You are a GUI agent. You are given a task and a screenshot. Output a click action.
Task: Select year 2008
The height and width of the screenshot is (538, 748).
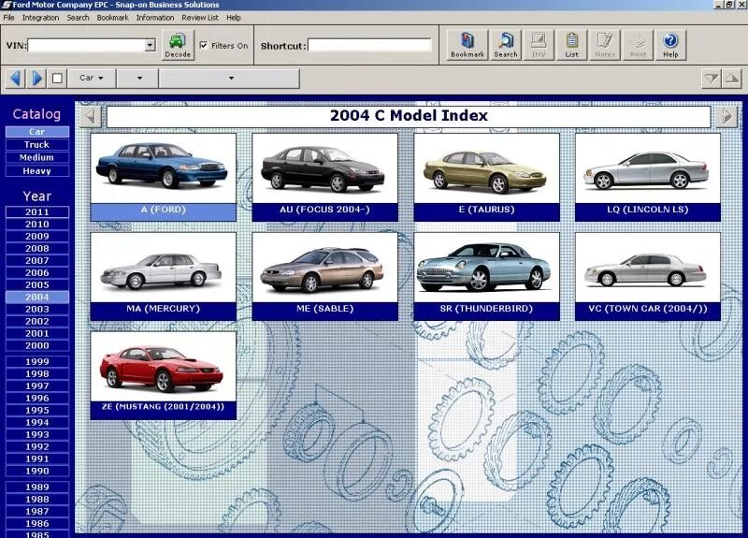tap(37, 248)
